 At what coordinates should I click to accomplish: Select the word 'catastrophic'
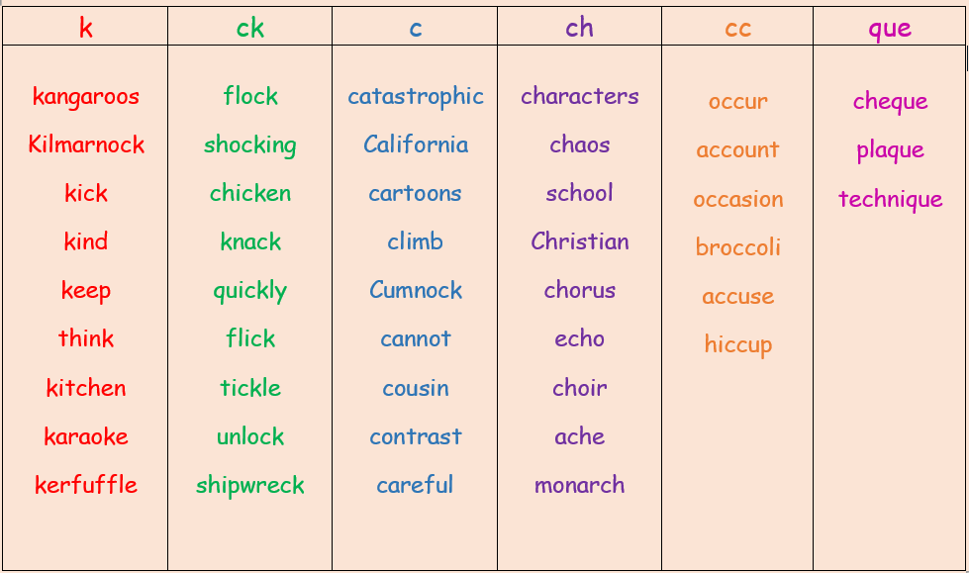(x=415, y=97)
